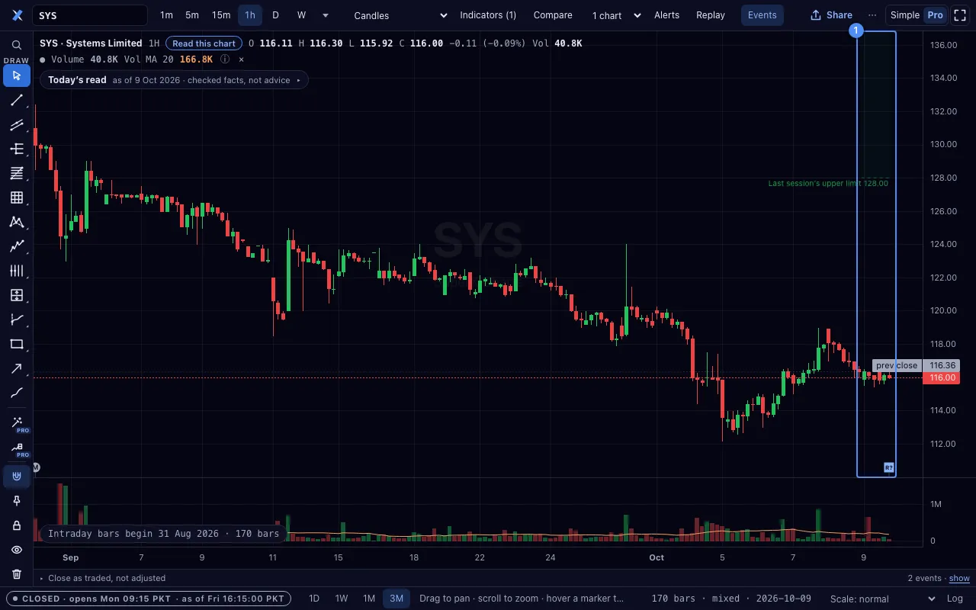The width and height of the screenshot is (976, 610).
Task: Switch to Simple mode
Action: [x=905, y=15]
